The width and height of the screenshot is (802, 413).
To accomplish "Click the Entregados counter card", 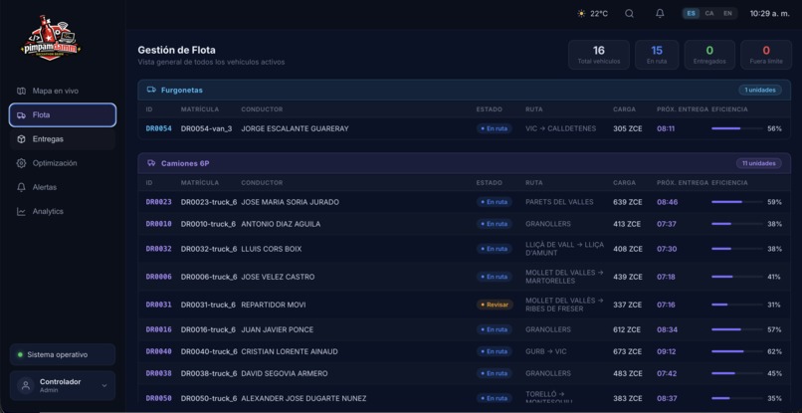I will click(709, 55).
